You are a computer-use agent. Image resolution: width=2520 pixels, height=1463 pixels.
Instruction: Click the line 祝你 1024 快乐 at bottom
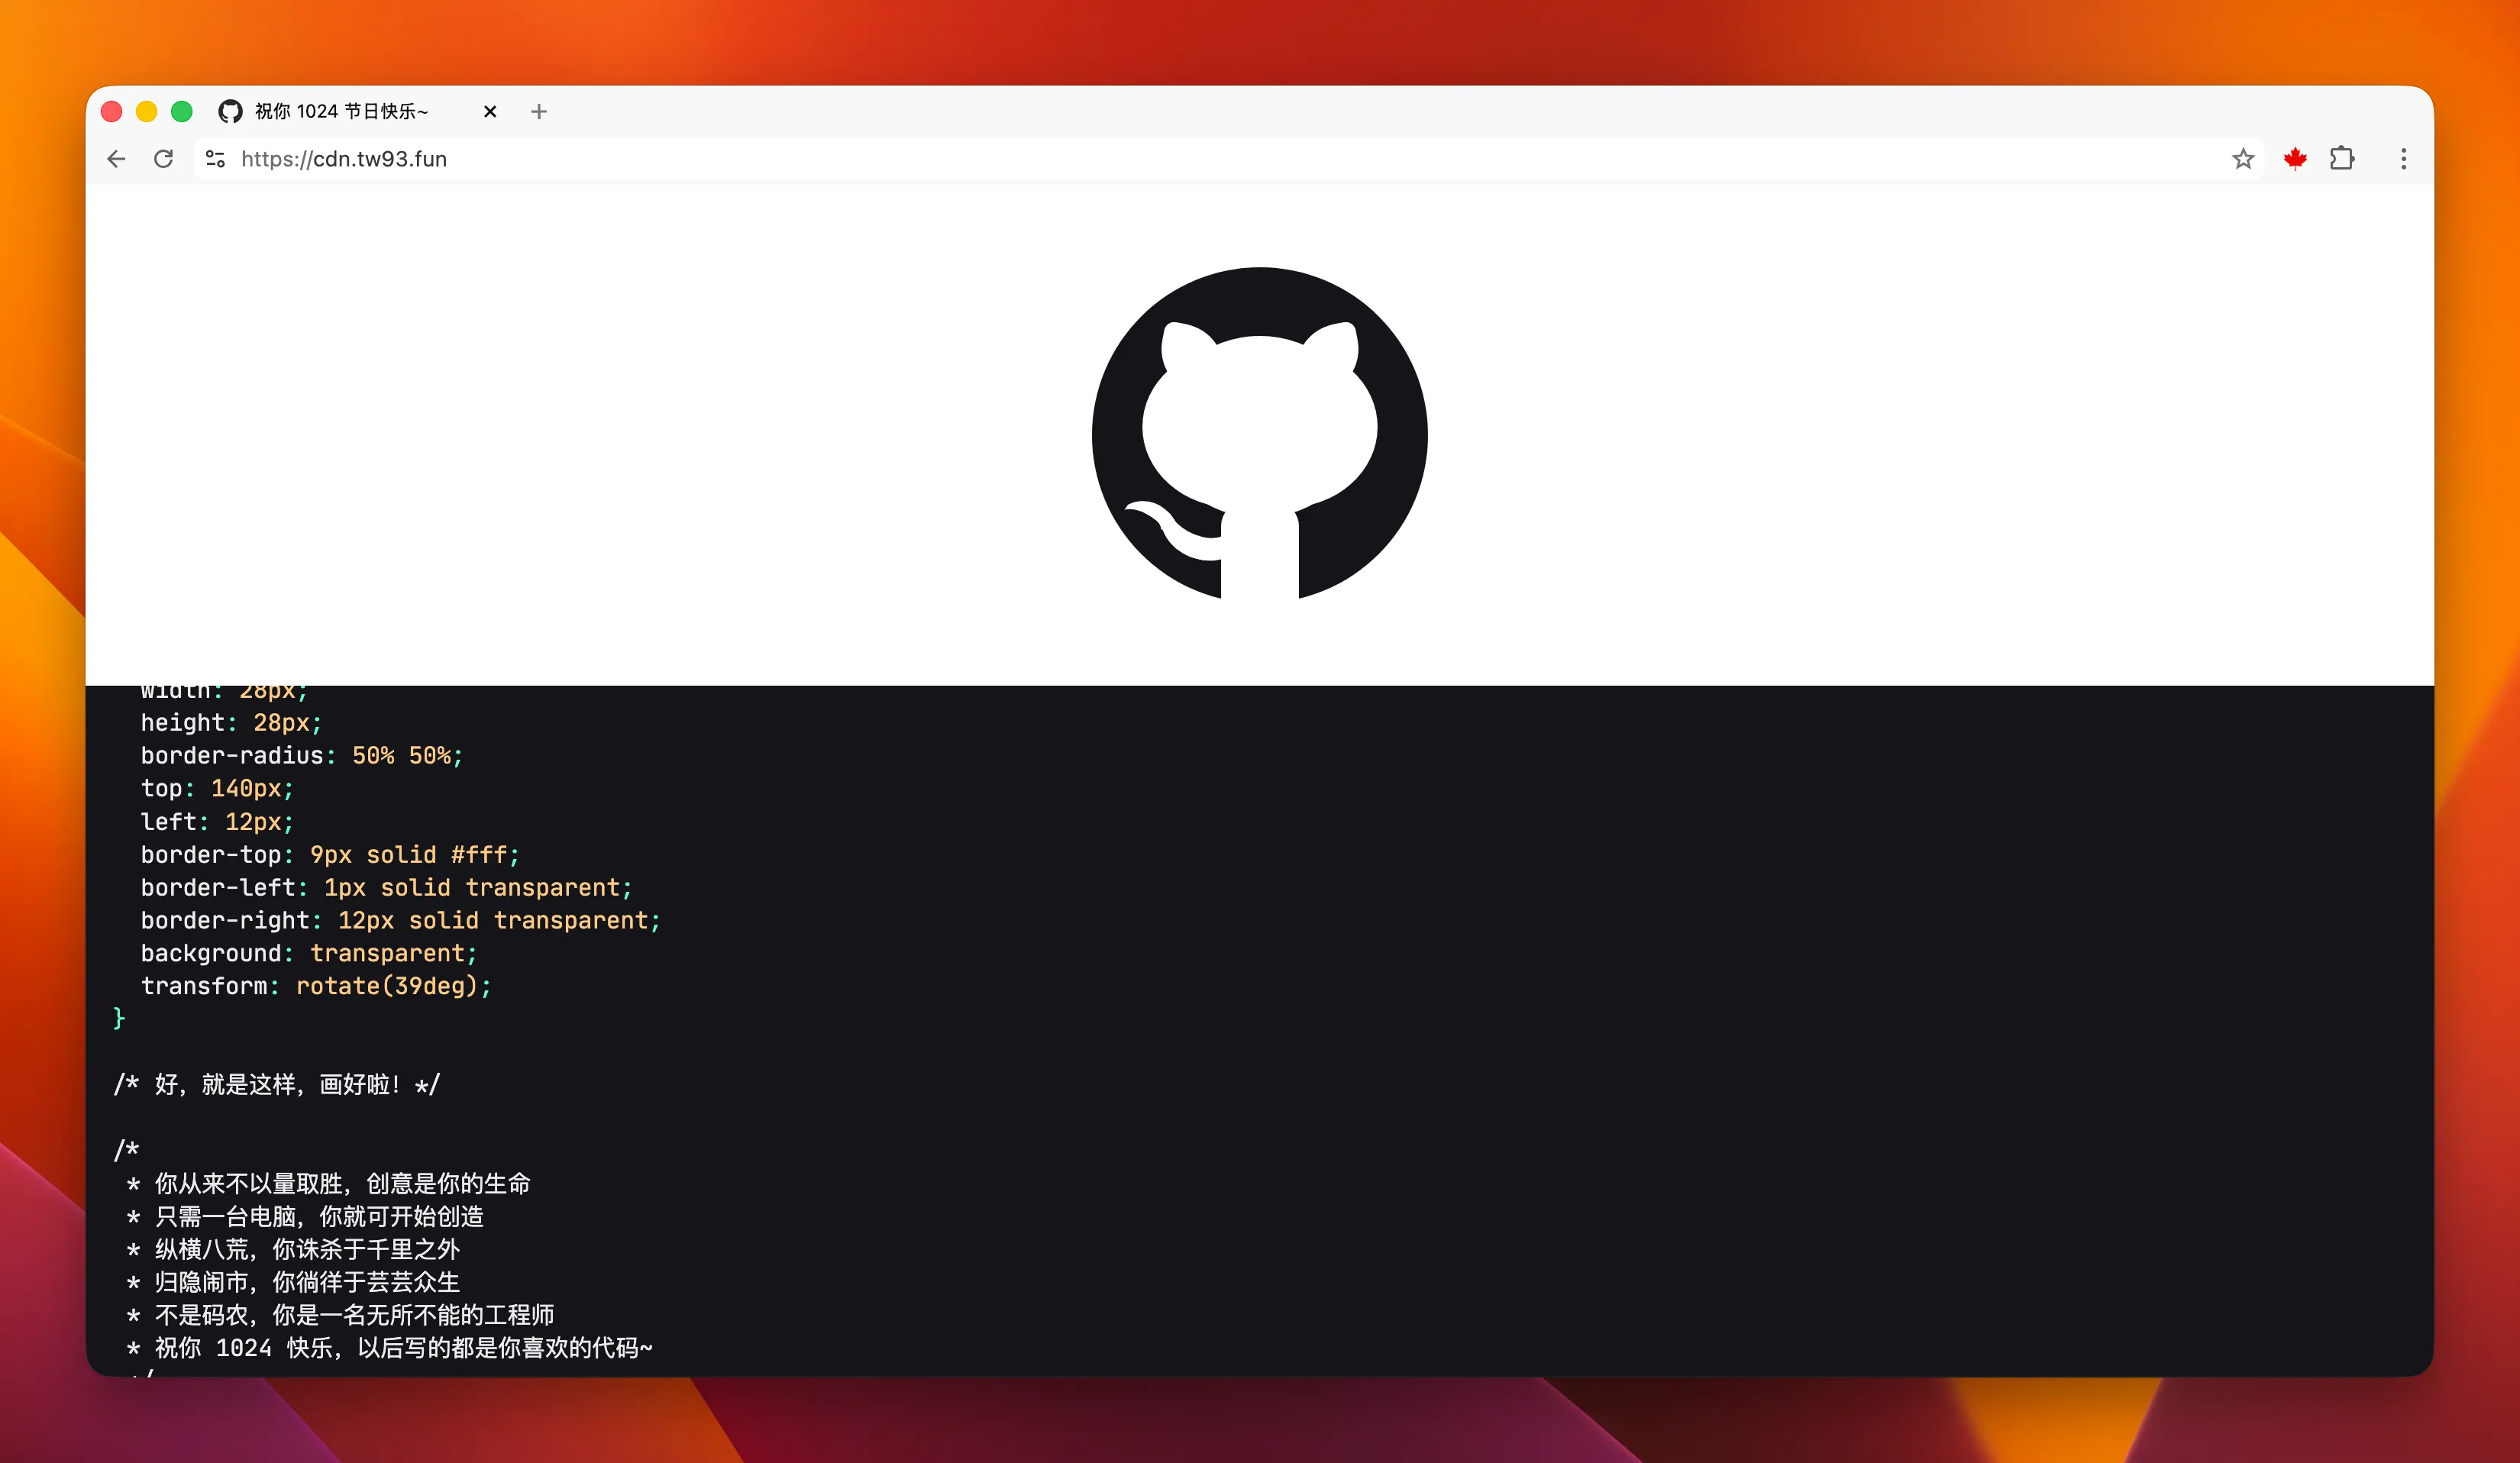point(392,1348)
